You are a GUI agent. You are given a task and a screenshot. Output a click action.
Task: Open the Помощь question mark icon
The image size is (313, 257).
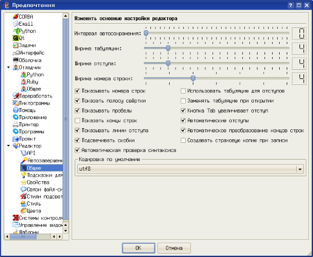[16, 110]
